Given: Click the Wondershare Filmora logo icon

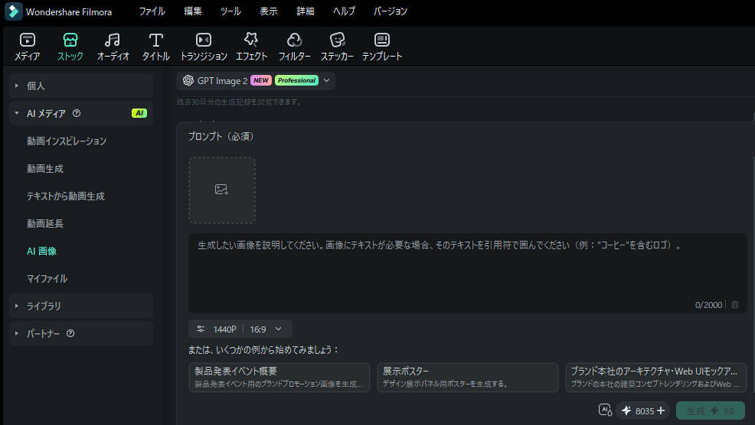Looking at the screenshot, I should pyautogui.click(x=14, y=11).
